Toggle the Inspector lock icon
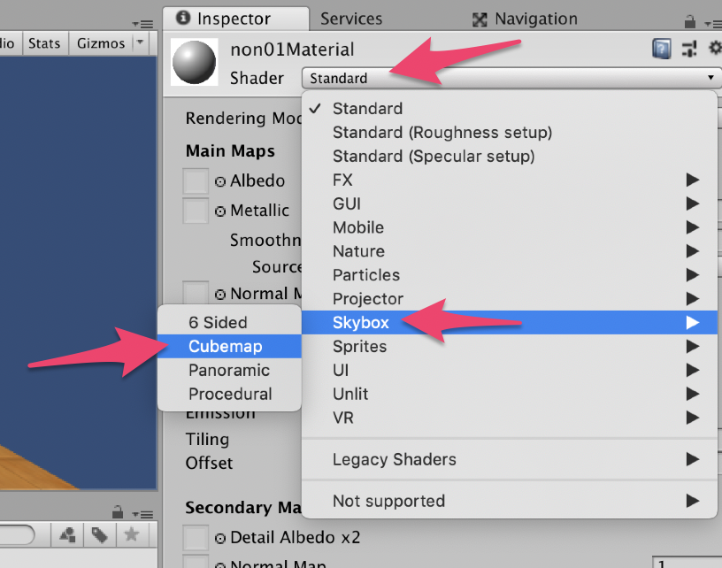This screenshot has height=568, width=722. coord(689,21)
